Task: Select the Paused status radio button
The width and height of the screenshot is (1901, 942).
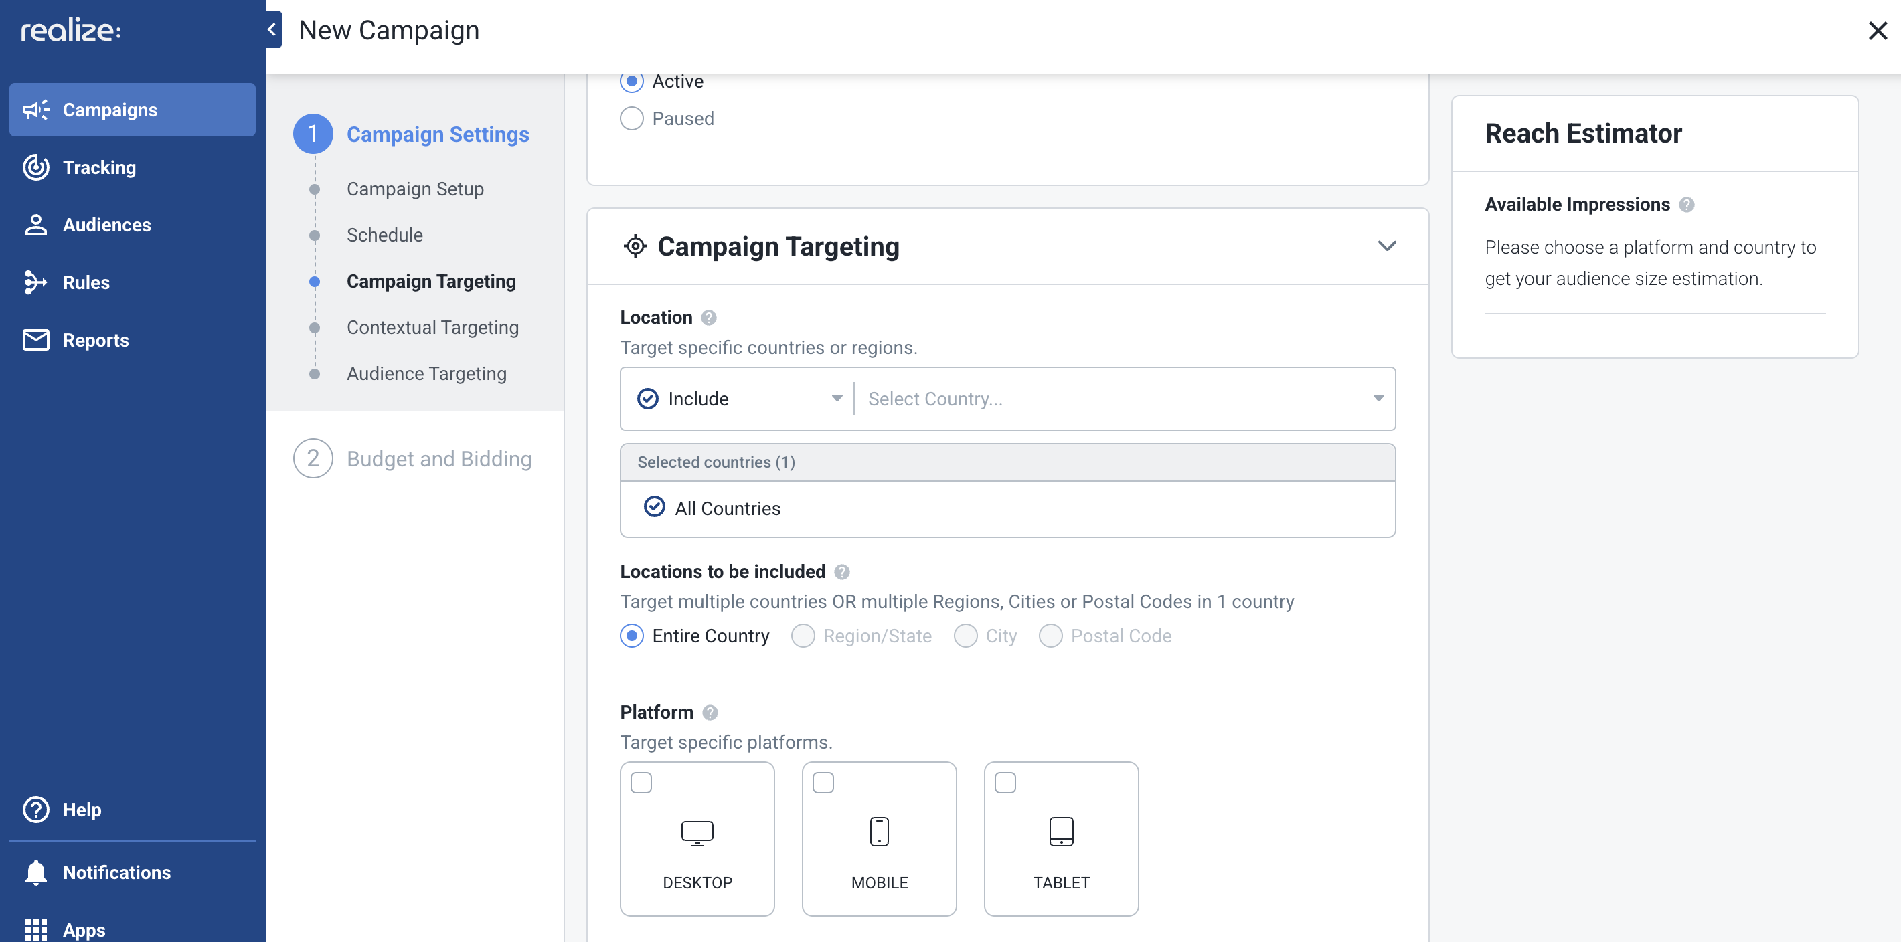Action: [632, 119]
